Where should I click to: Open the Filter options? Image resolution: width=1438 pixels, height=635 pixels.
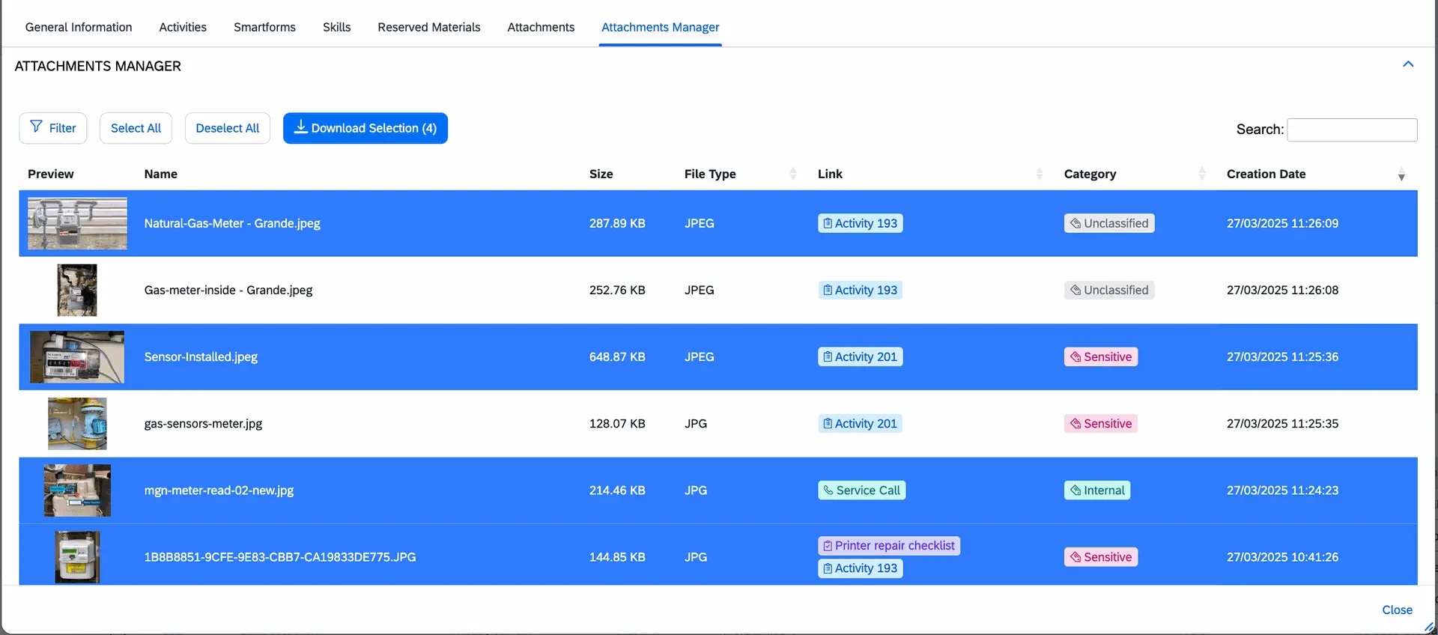(53, 128)
